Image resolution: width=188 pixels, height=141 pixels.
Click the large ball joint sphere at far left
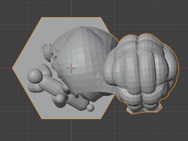pyautogui.click(x=35, y=76)
